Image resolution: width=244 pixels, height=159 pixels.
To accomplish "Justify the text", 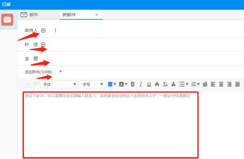I will pyautogui.click(x=237, y=84).
